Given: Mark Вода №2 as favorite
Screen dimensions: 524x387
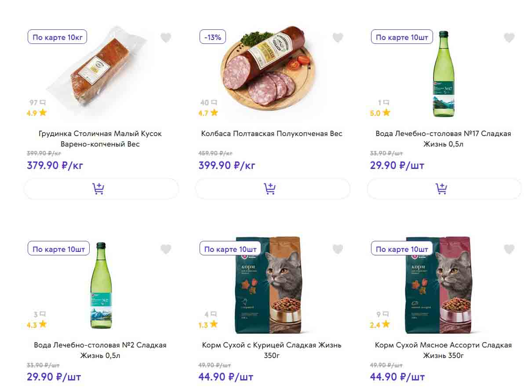Looking at the screenshot, I should 166,250.
